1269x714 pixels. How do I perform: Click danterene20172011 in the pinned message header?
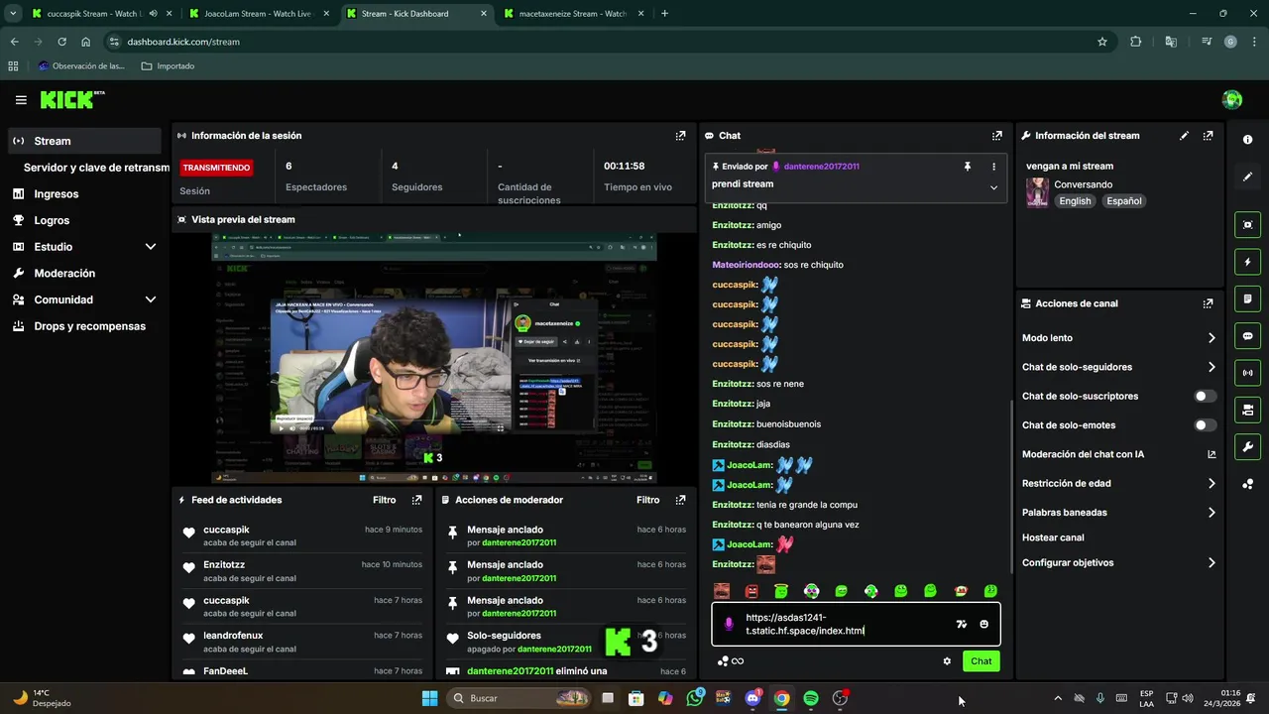pyautogui.click(x=821, y=167)
